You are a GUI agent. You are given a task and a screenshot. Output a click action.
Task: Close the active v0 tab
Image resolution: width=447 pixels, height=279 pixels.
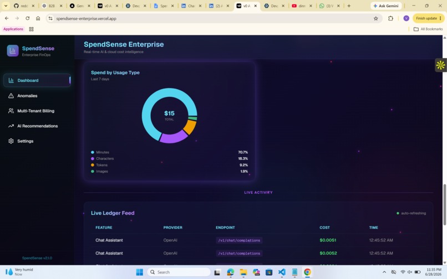(256, 6)
